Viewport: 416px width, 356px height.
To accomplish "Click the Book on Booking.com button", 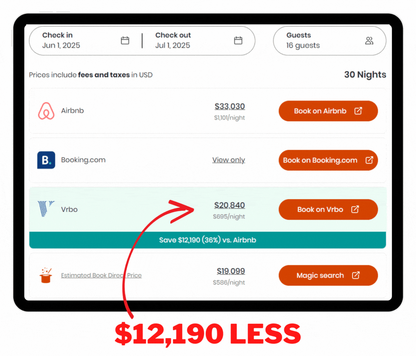I will 328,160.
